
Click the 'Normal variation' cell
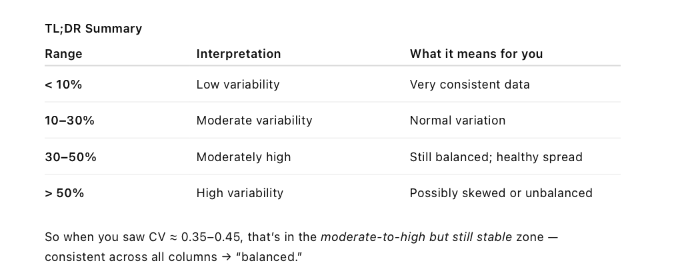457,121
